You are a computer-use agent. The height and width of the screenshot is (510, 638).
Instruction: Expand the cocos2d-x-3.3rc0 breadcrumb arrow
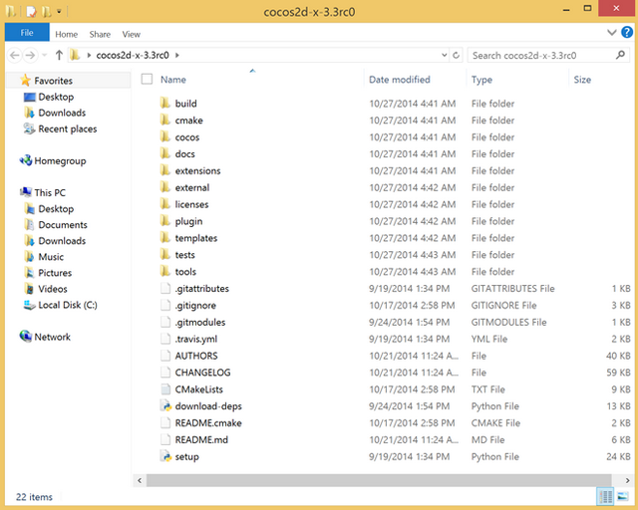pyautogui.click(x=177, y=55)
